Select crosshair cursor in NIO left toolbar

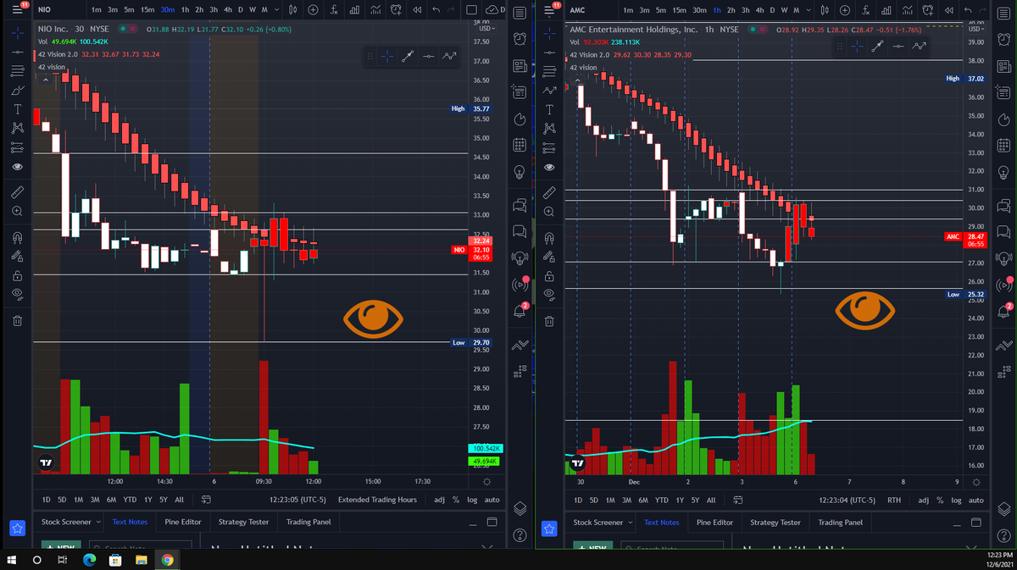click(x=17, y=32)
